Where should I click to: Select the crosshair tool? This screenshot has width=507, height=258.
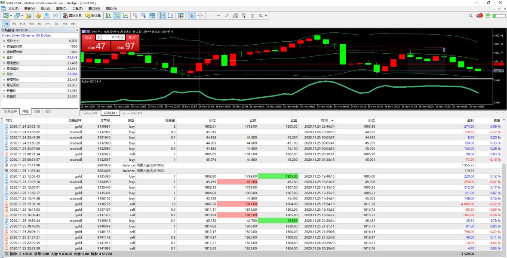coord(200,15)
